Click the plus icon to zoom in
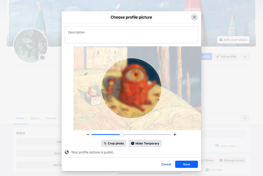Image resolution: width=263 pixels, height=176 pixels. (175, 135)
